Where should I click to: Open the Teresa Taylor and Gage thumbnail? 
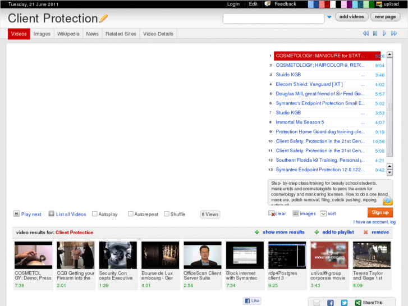coord(372,255)
